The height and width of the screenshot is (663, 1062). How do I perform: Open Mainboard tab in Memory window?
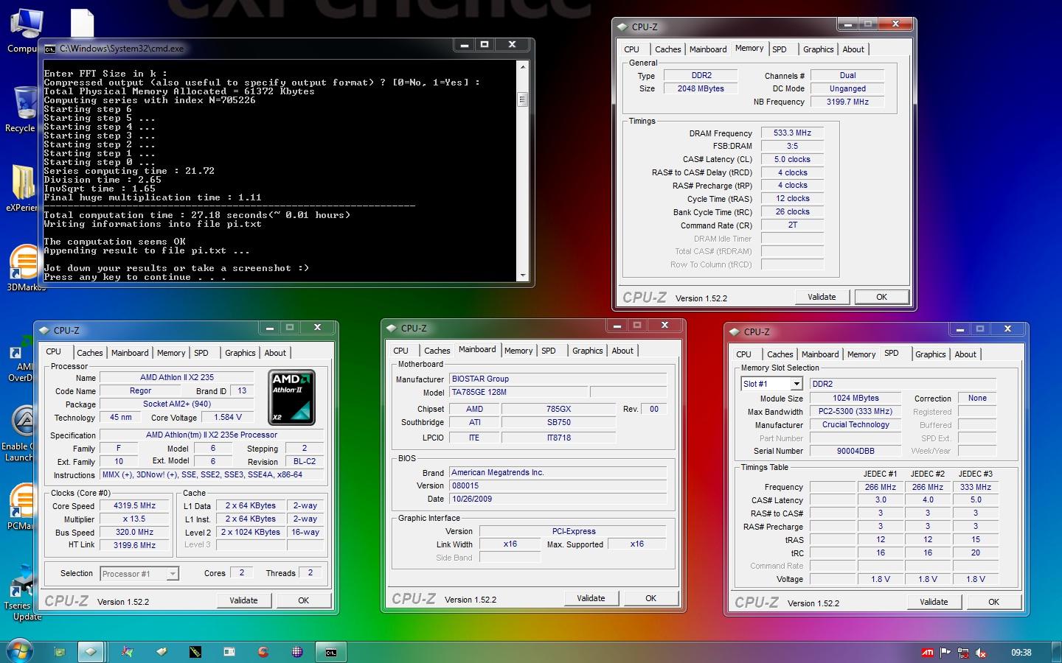click(x=708, y=49)
